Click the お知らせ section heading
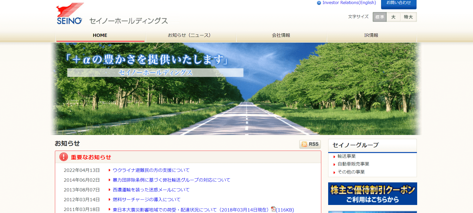The height and width of the screenshot is (213, 473). pos(67,143)
